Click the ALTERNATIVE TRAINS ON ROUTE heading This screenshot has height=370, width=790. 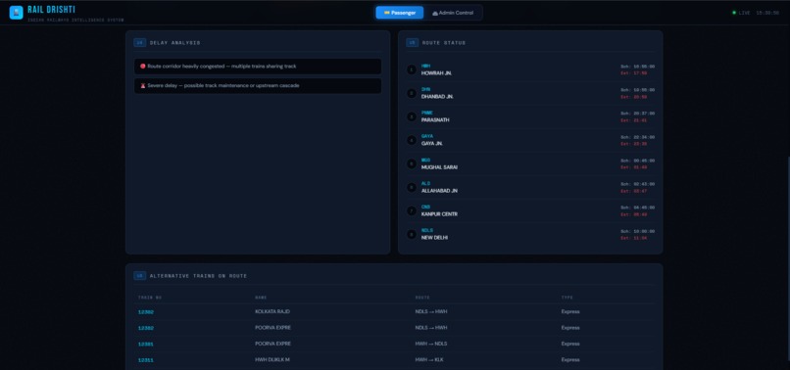point(198,276)
